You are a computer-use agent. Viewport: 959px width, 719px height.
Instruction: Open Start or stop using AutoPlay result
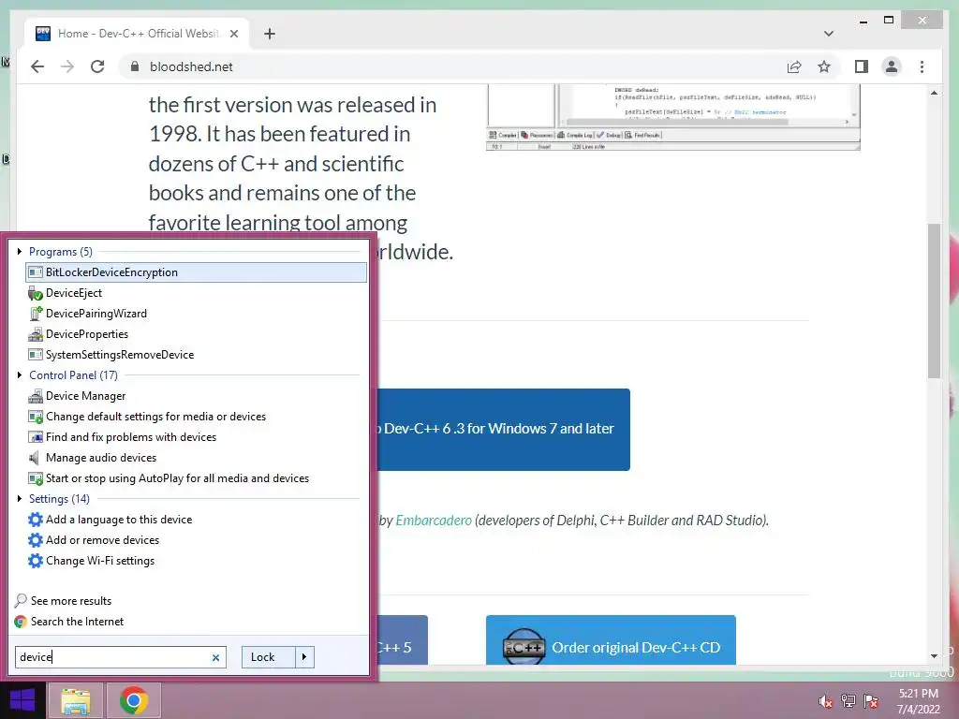pos(169,478)
